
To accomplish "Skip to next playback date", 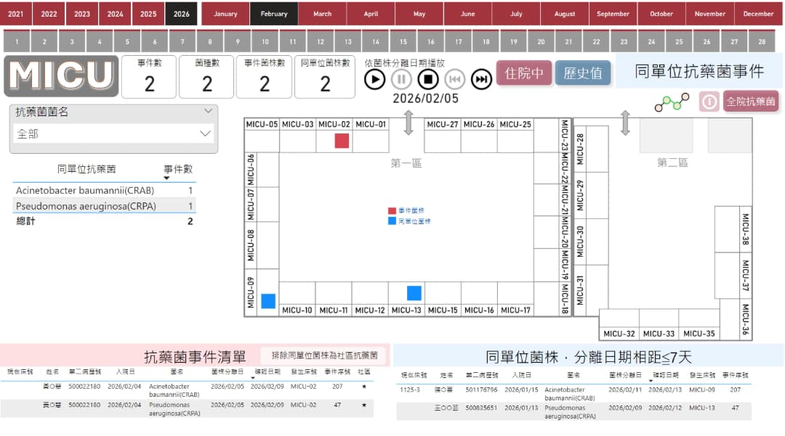I will pos(482,79).
